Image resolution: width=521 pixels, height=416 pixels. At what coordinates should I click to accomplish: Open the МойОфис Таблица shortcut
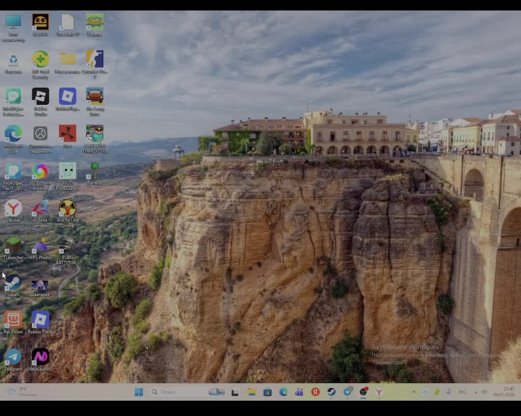[13, 102]
